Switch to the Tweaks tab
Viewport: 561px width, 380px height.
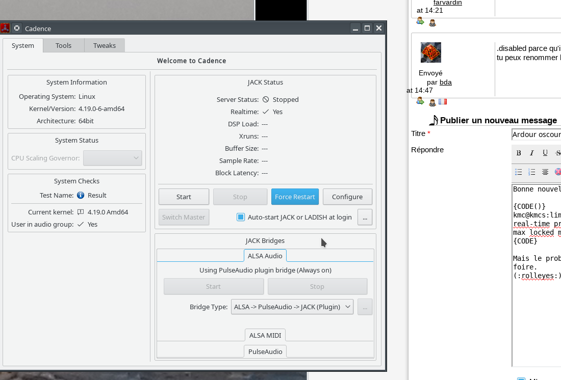click(x=105, y=45)
